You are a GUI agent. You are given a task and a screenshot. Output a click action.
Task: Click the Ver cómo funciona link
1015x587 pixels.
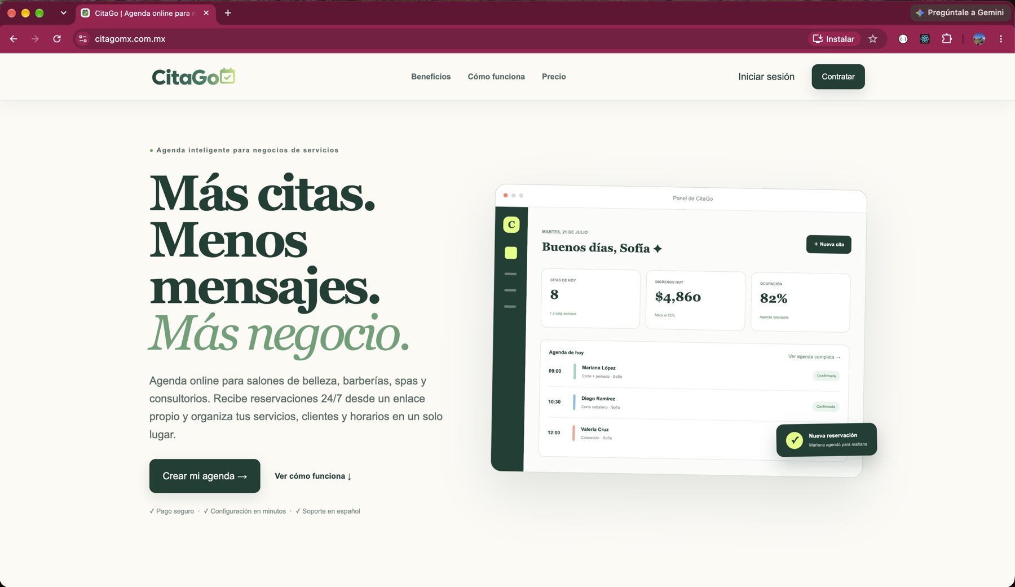coord(313,476)
